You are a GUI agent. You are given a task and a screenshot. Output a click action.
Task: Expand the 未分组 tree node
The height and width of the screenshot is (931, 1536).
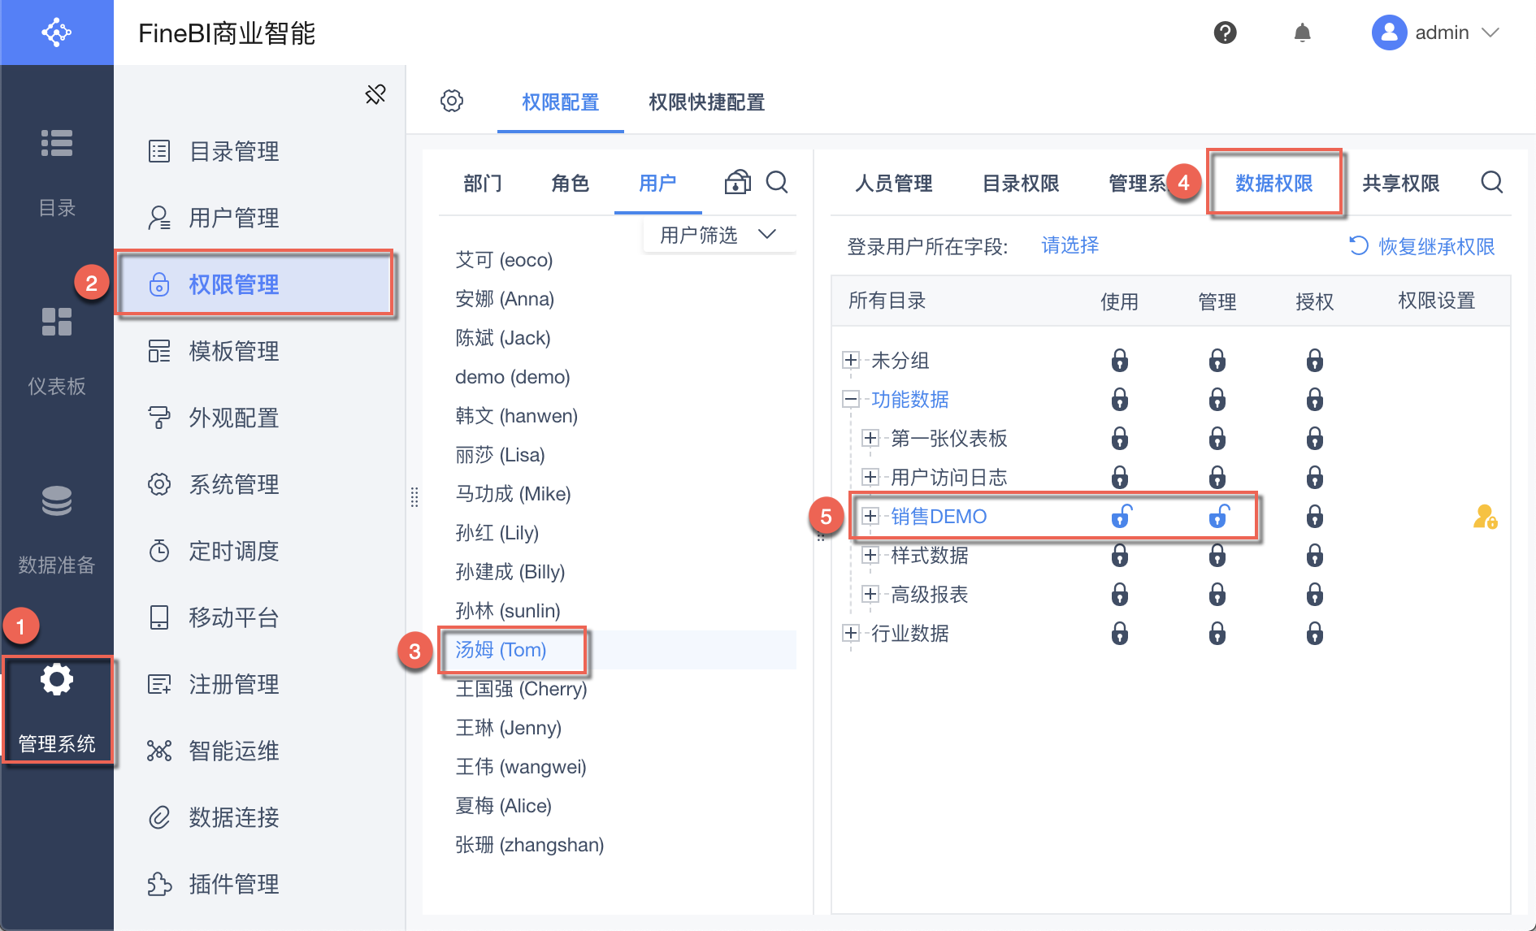(851, 360)
